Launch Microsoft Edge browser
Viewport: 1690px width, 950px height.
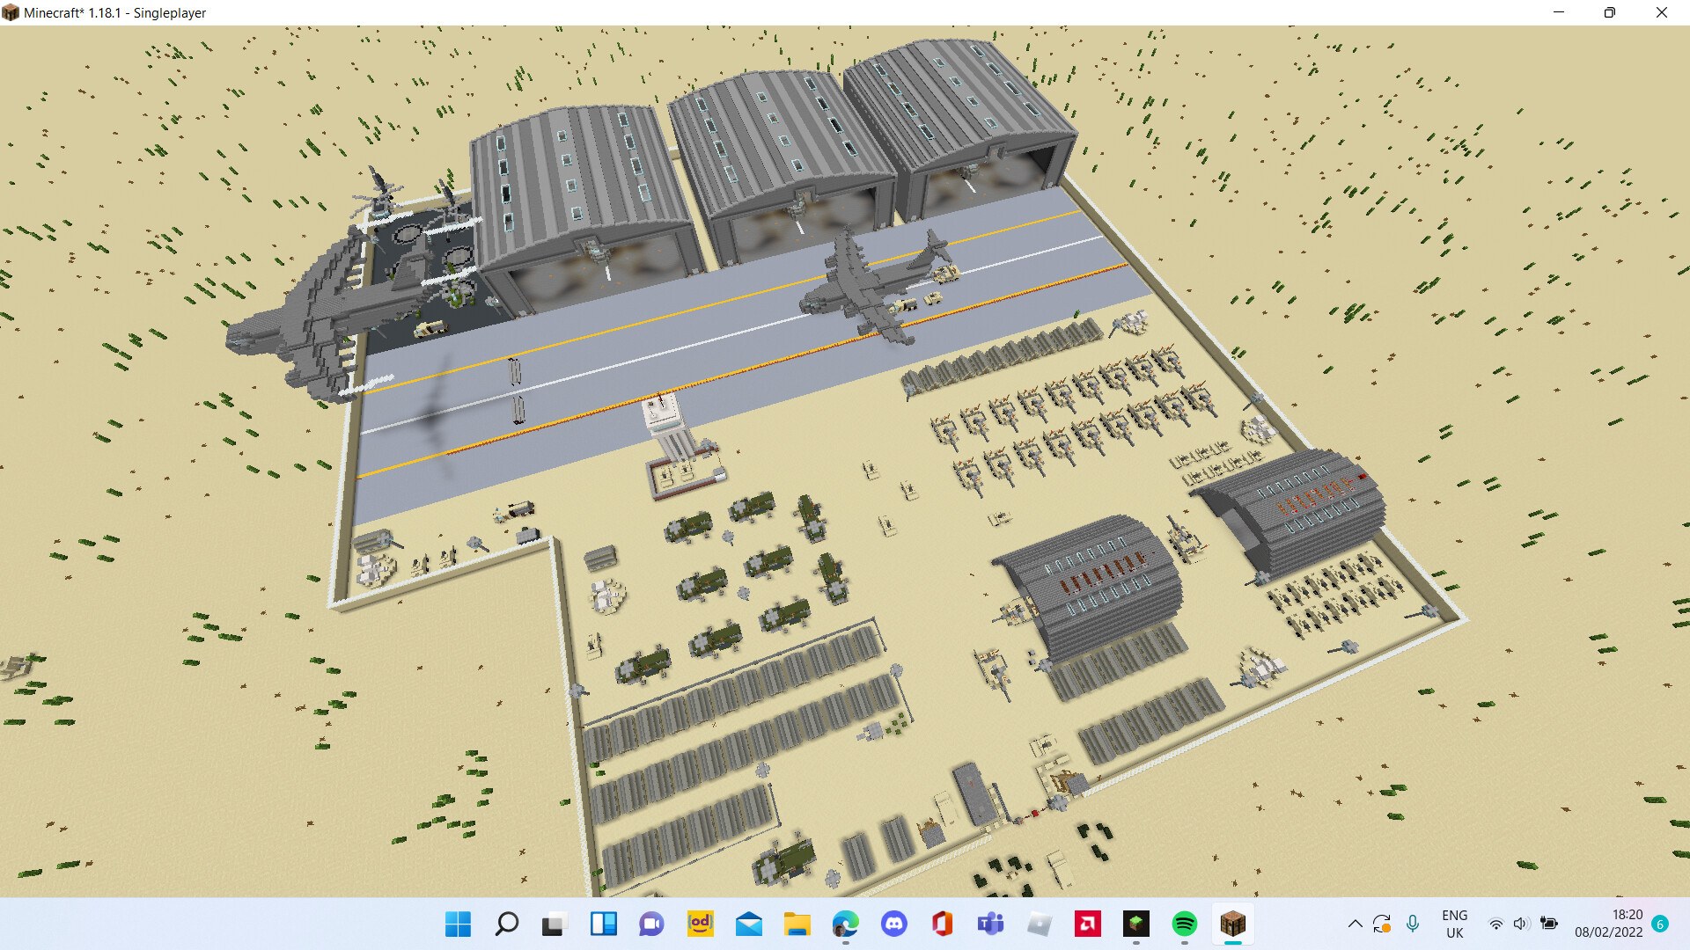pyautogui.click(x=846, y=924)
